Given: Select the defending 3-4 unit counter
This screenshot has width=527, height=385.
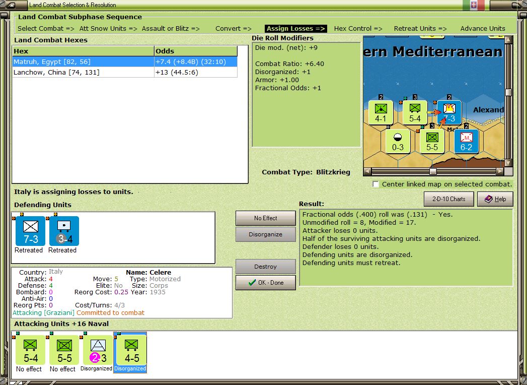Looking at the screenshot, I should (64, 231).
